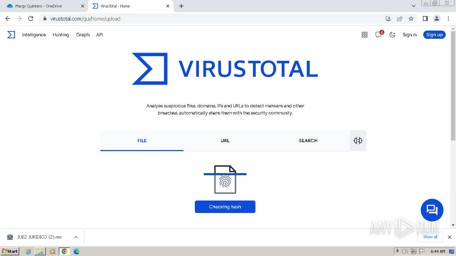The width and height of the screenshot is (456, 256).
Task: Click the Sign up button
Action: 434,34
